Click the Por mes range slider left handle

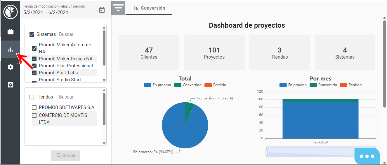point(267,152)
